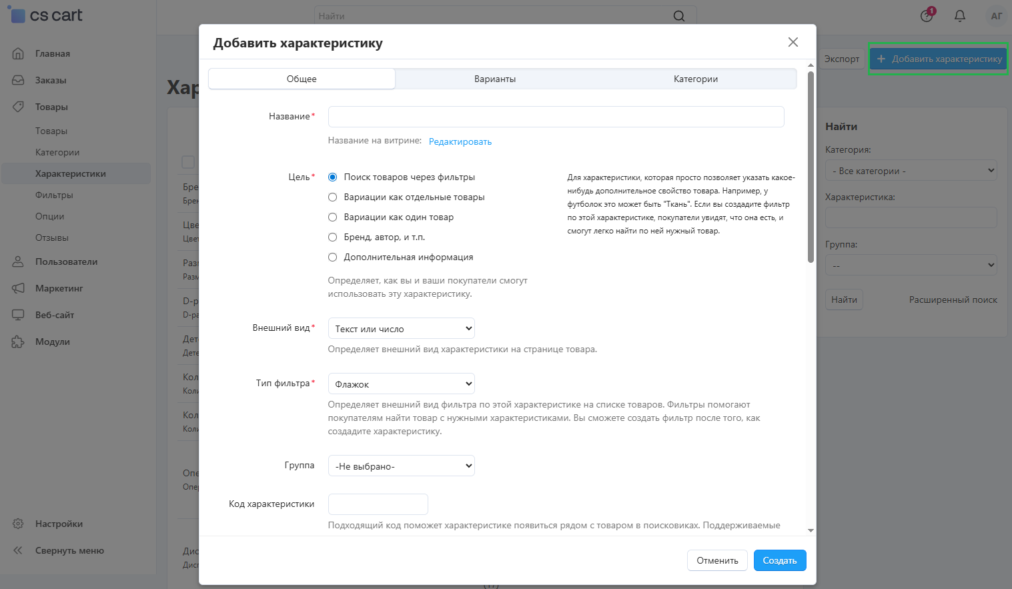Click the Веб-сайт menu label
Image resolution: width=1012 pixels, height=589 pixels.
[55, 315]
